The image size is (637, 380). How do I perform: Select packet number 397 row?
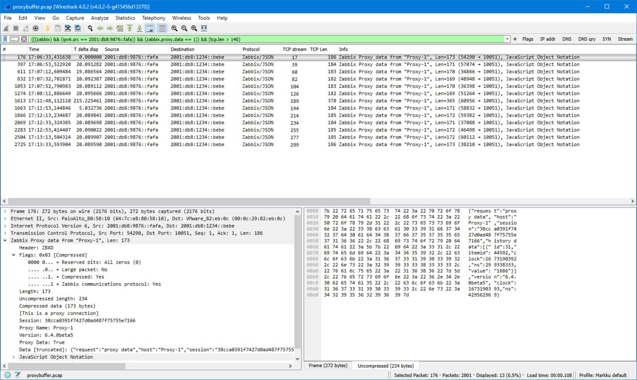coord(318,65)
